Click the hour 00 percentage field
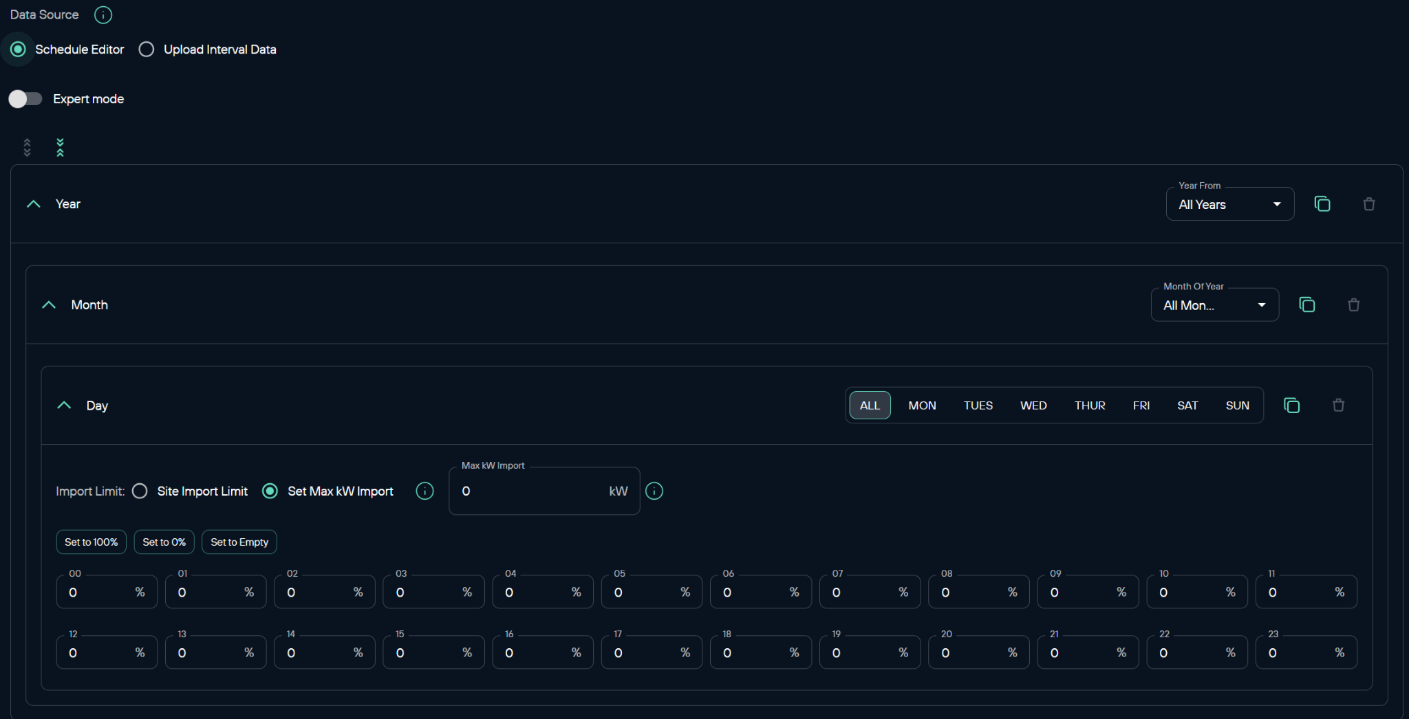Screen dimensions: 1409x719 [107, 592]
